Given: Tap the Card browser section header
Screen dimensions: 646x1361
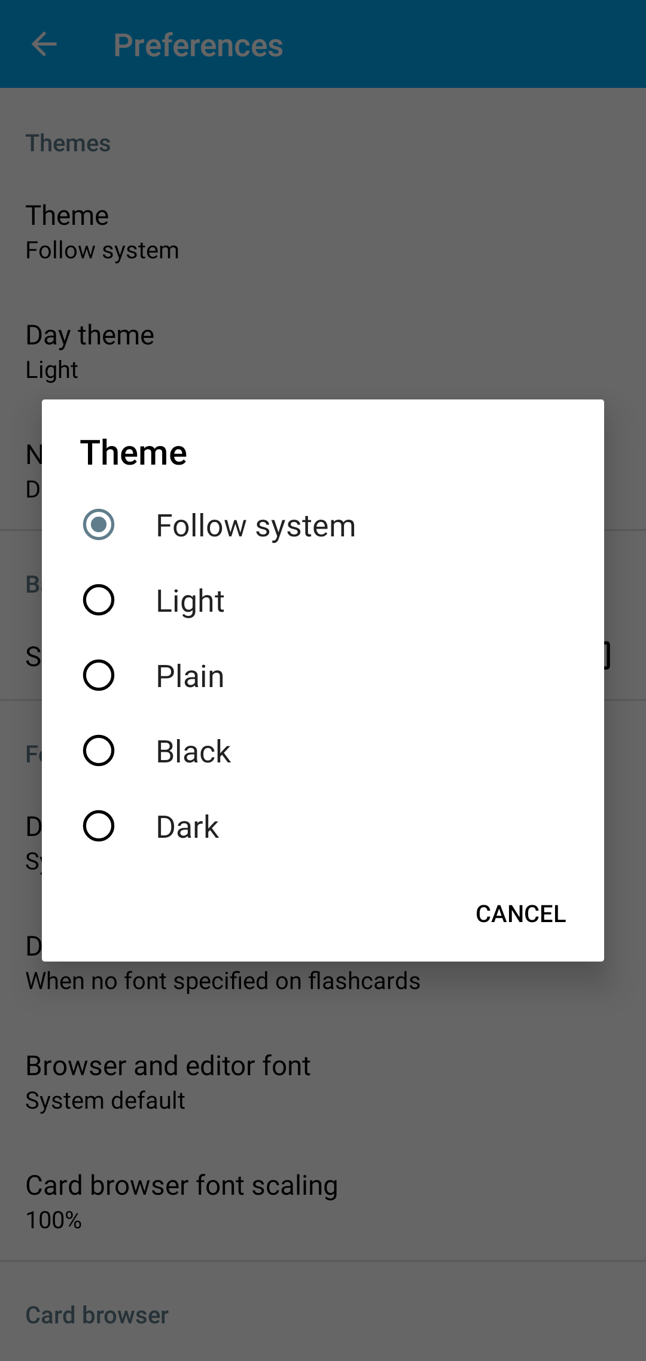Looking at the screenshot, I should [96, 1314].
